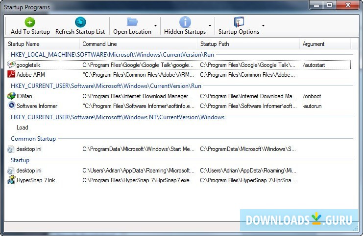Click the /onboot argument cell
The image size is (363, 236).
312,96
